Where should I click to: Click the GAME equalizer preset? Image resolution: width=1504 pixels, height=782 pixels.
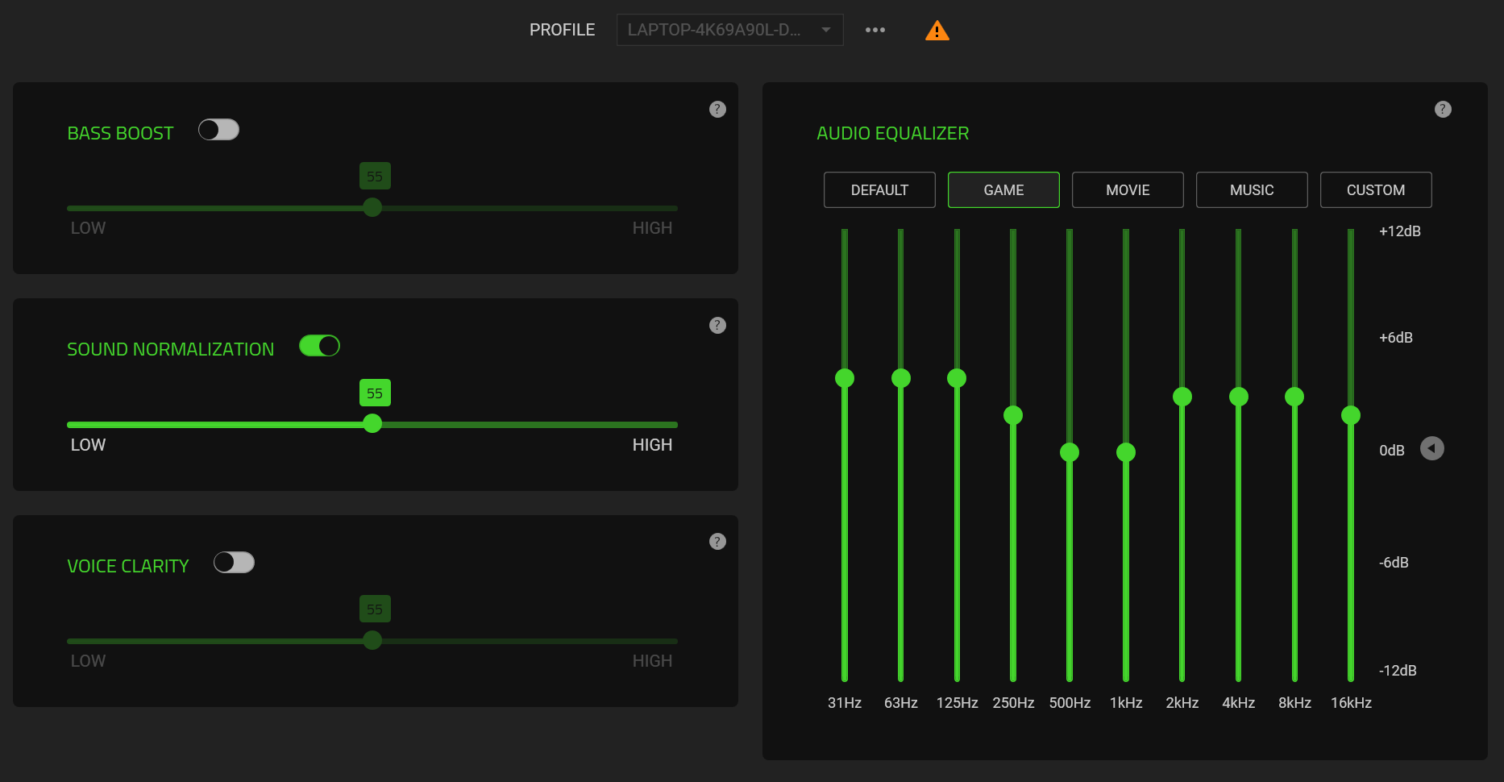click(1003, 189)
